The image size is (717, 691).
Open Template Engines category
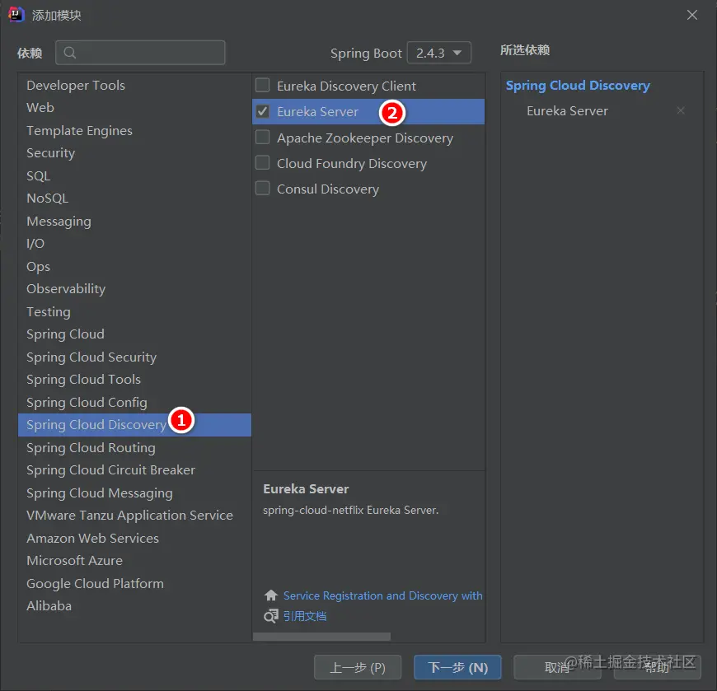click(x=134, y=130)
